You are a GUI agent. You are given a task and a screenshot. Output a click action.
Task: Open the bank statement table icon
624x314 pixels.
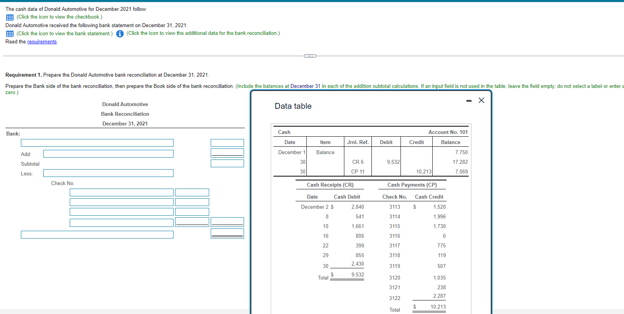[10, 34]
